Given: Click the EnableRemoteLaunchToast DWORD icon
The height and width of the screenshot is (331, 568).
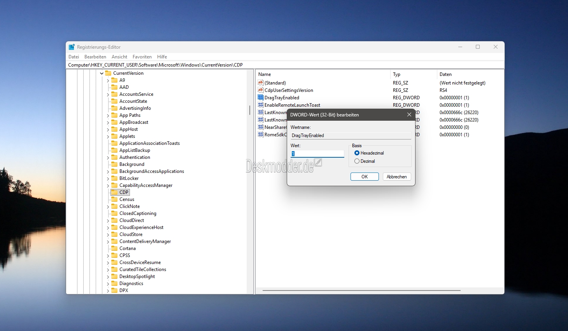Looking at the screenshot, I should [x=261, y=105].
